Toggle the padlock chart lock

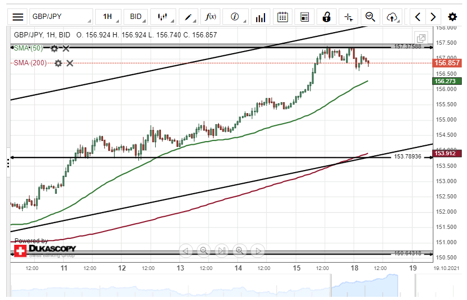point(327,17)
